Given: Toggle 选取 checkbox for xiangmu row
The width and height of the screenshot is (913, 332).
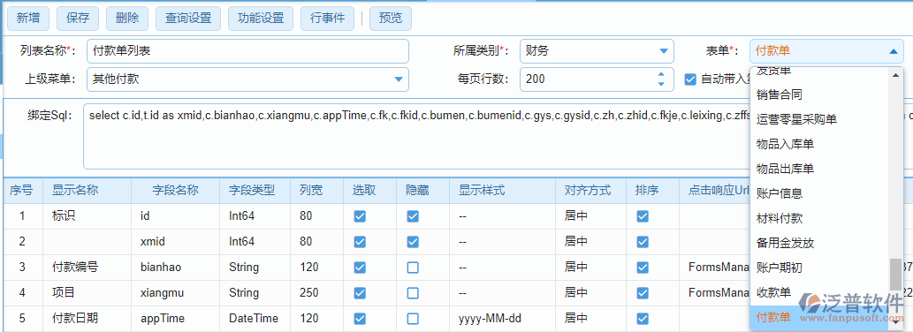Looking at the screenshot, I should click(360, 293).
